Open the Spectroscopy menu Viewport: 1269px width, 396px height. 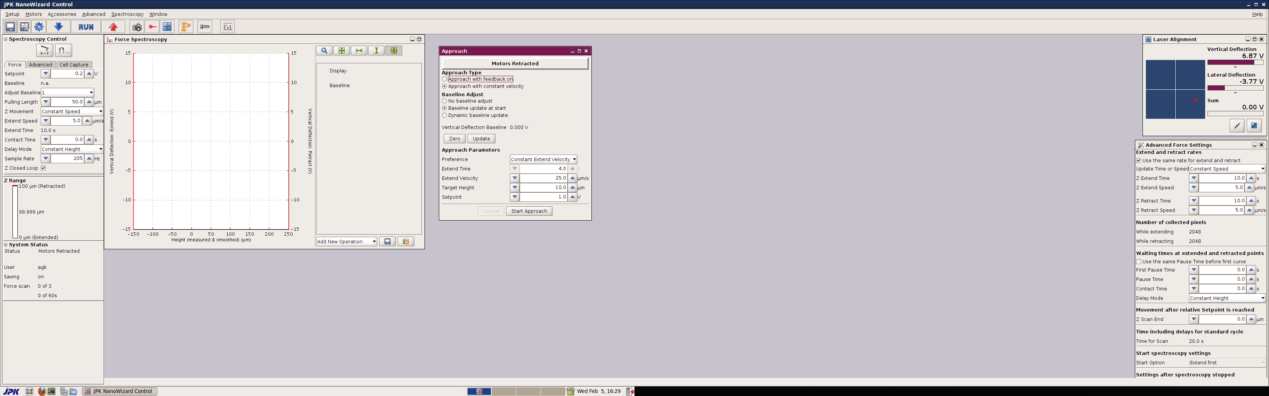click(x=127, y=14)
